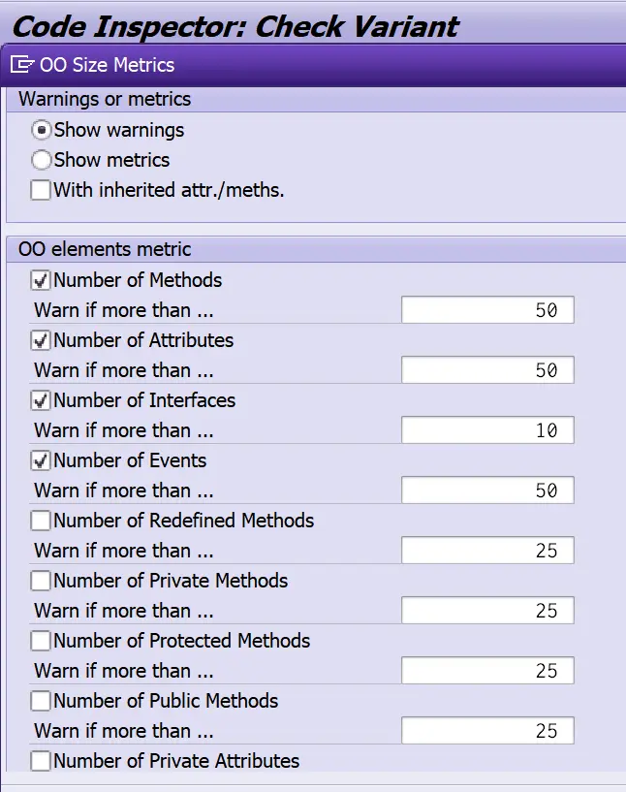Uncheck Number of Attributes checkbox
626x792 pixels.
(41, 340)
